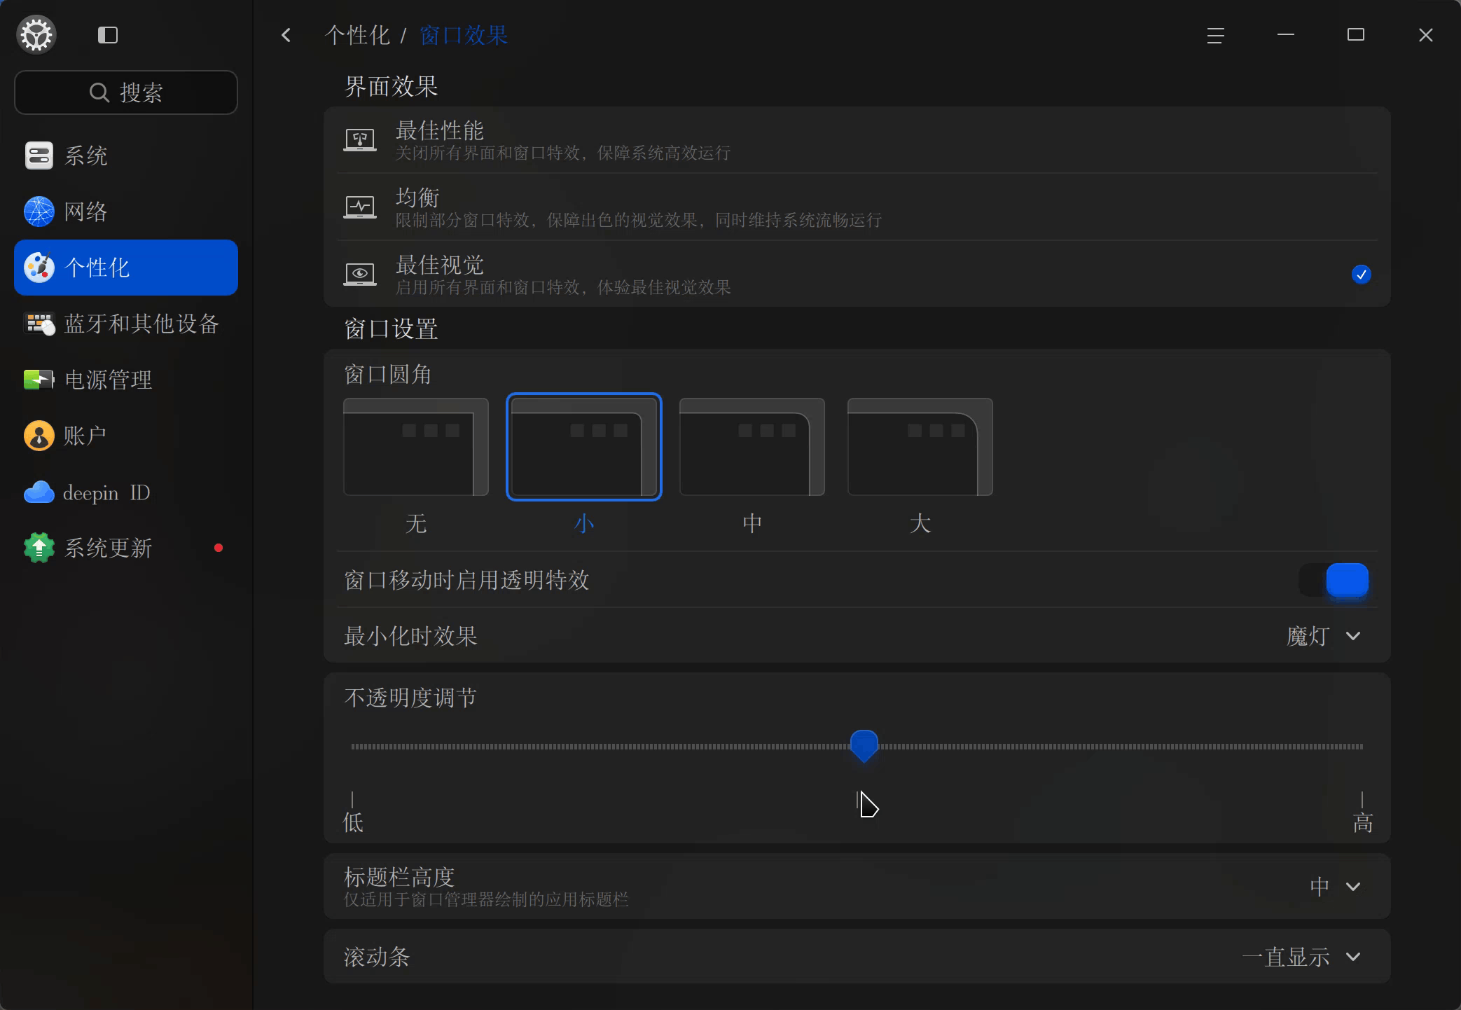Image resolution: width=1461 pixels, height=1010 pixels.
Task: Open 电源管理 in sidebar
Action: (x=126, y=380)
